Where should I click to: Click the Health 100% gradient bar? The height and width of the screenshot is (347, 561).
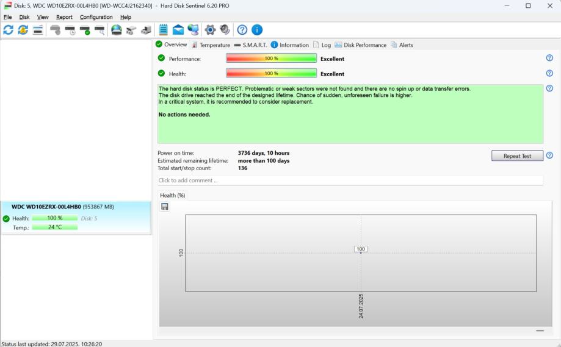[x=271, y=73]
